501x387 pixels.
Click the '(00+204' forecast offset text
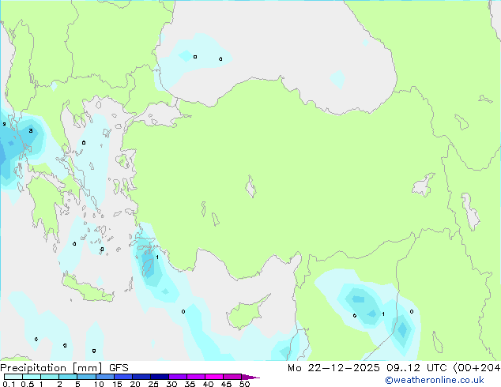click(477, 368)
